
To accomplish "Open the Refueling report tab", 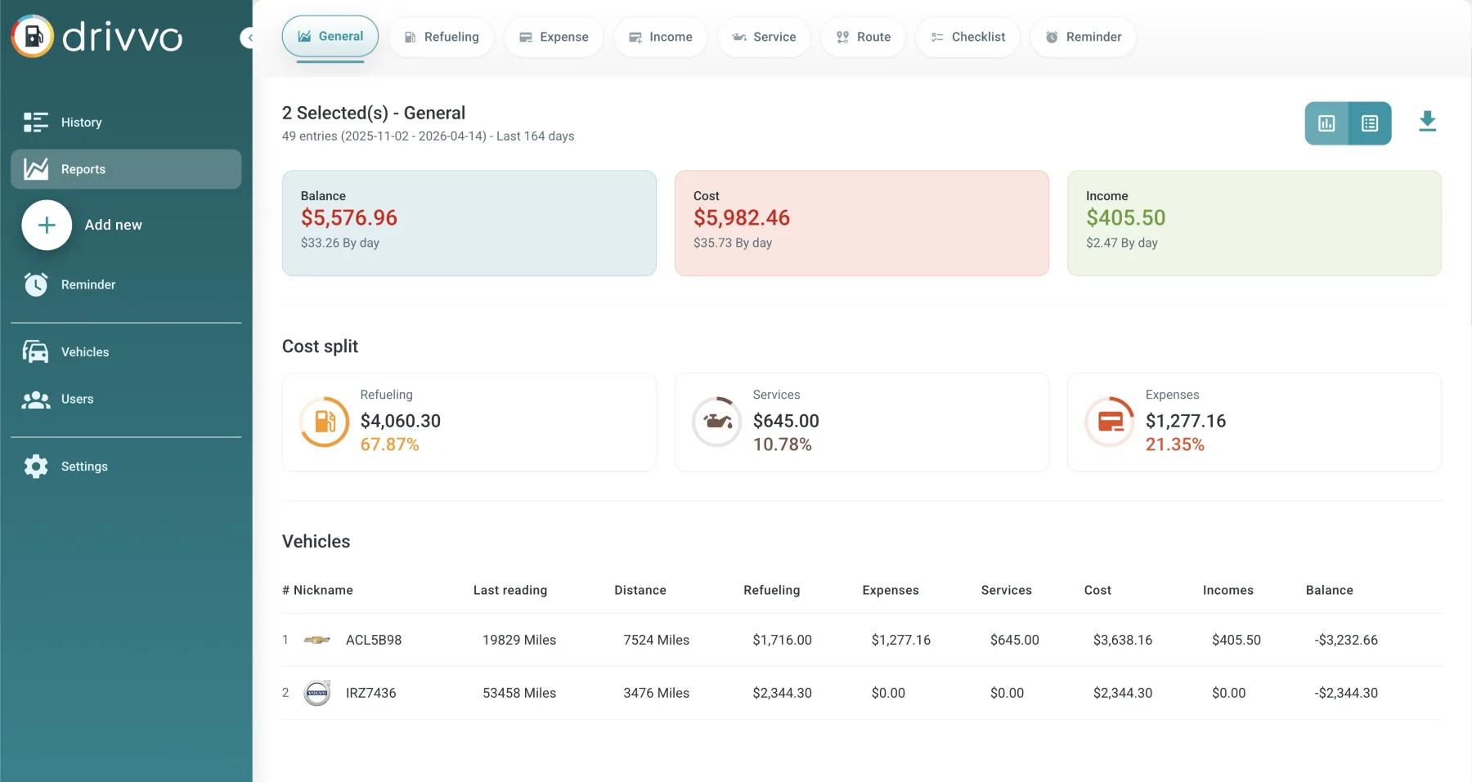I will coord(442,37).
